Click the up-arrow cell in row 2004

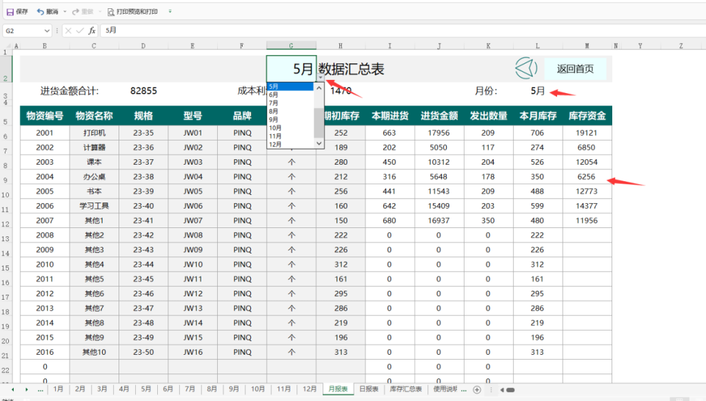[292, 177]
